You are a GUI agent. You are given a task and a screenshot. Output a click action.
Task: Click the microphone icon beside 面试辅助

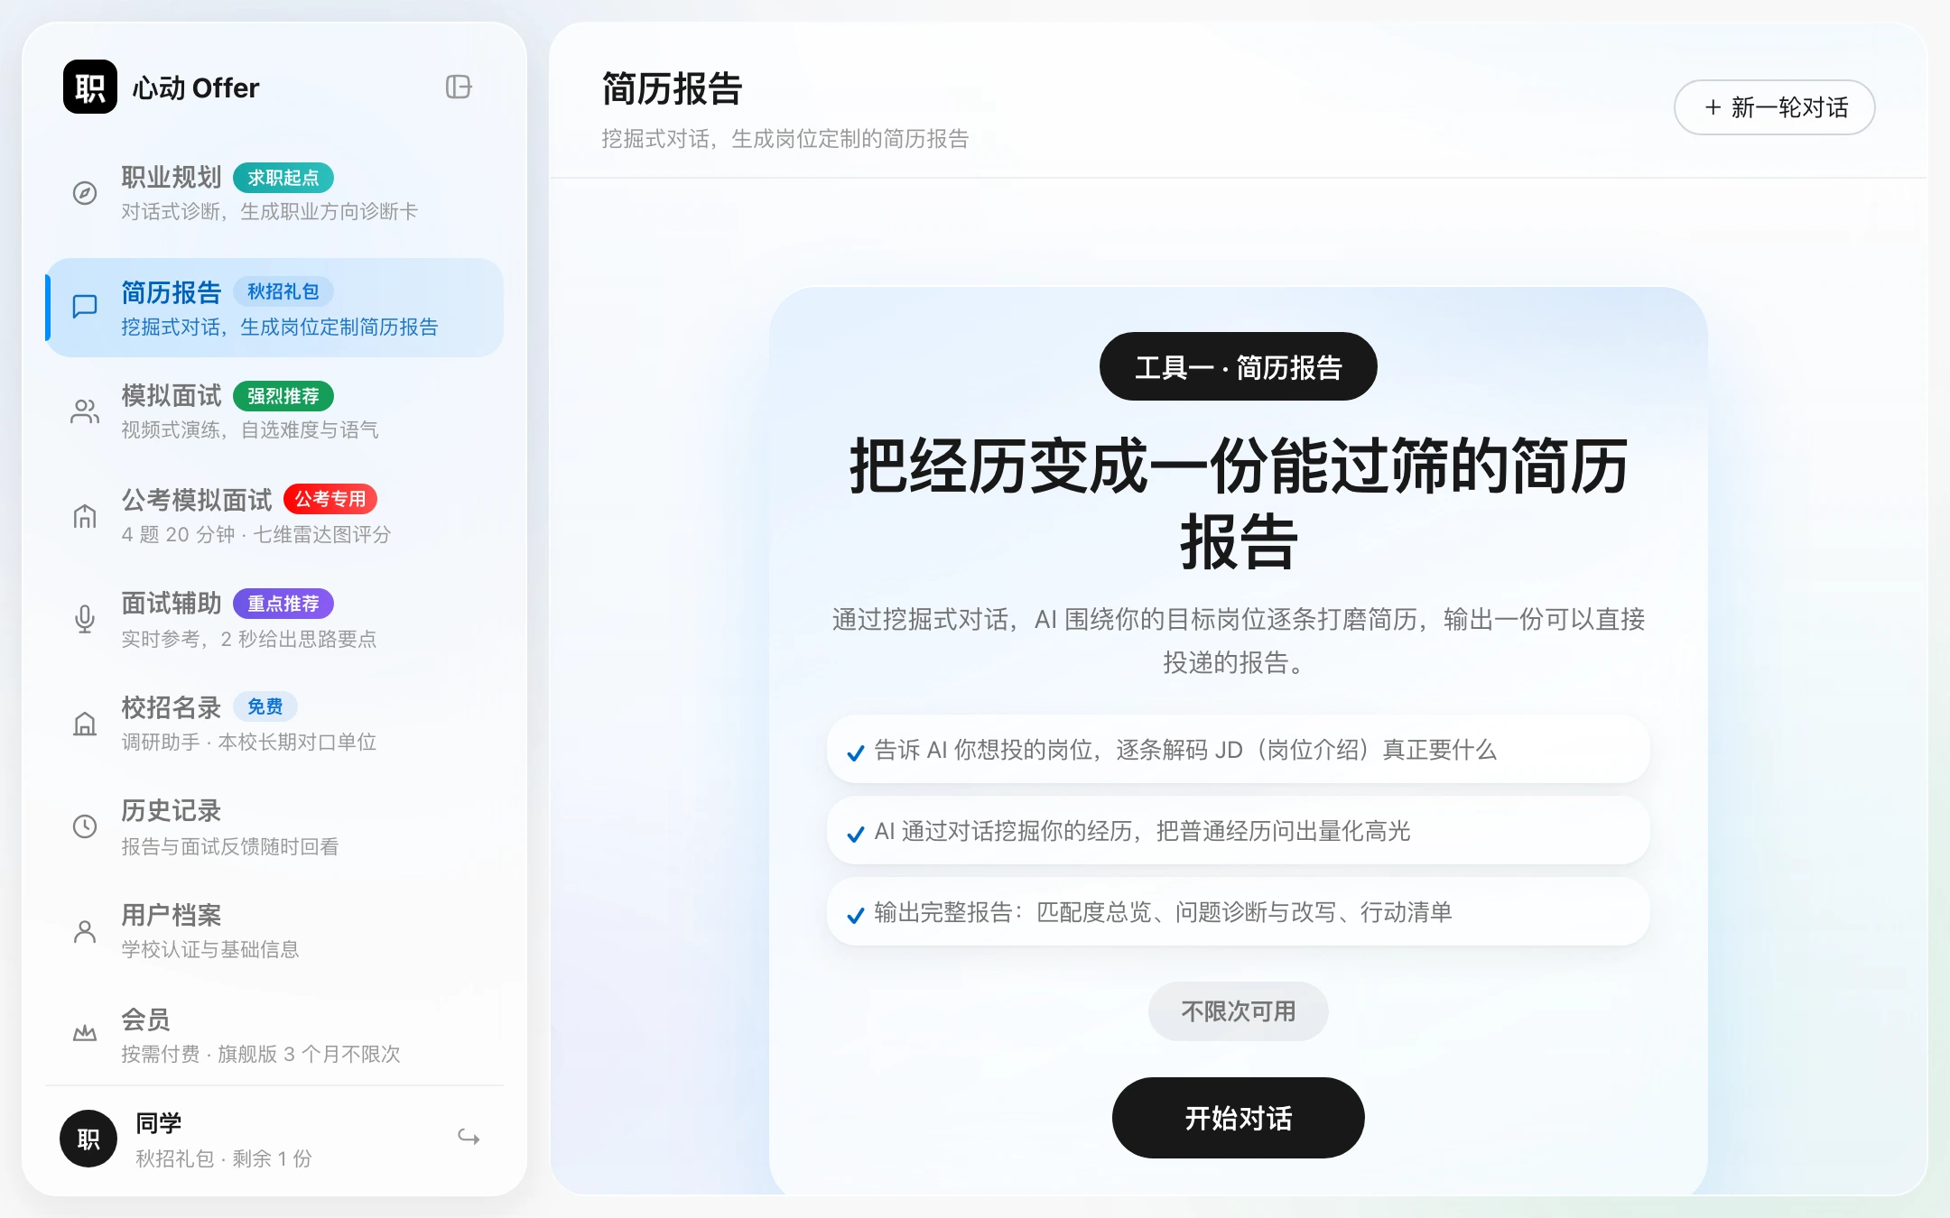tap(85, 619)
